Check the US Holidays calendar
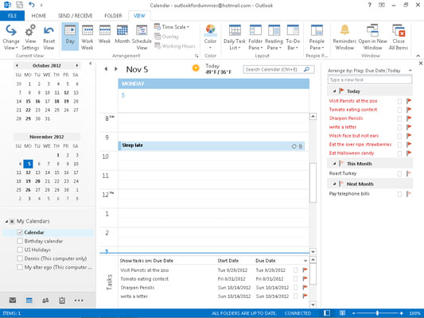This screenshot has width=424, height=318. (x=20, y=250)
